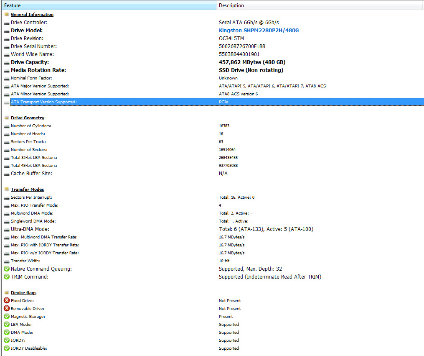Screen dimensions: 424x356
Task: Select the Multiword DMA Mode row label
Action: pos(32,213)
